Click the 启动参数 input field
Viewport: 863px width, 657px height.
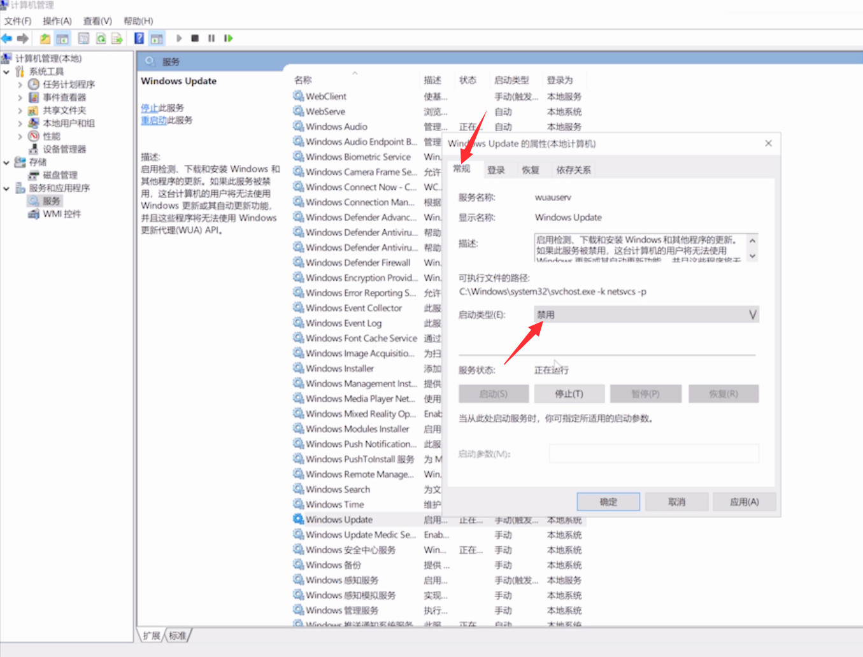click(654, 454)
